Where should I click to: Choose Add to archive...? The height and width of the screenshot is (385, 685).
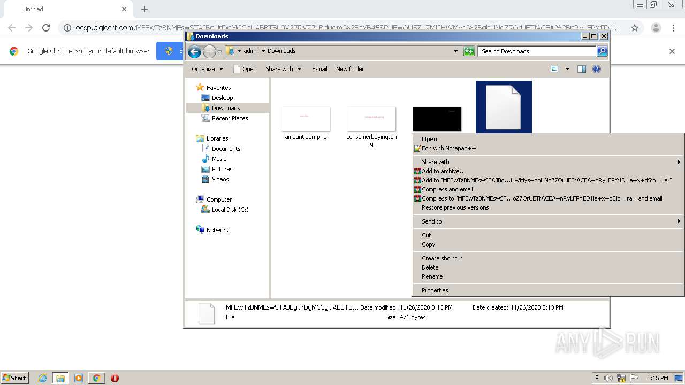[x=548, y=171]
